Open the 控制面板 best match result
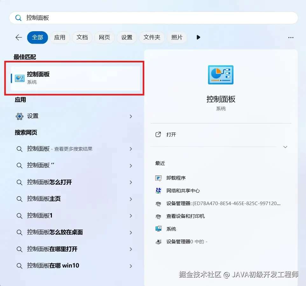The height and width of the screenshot is (286, 306). pos(75,78)
